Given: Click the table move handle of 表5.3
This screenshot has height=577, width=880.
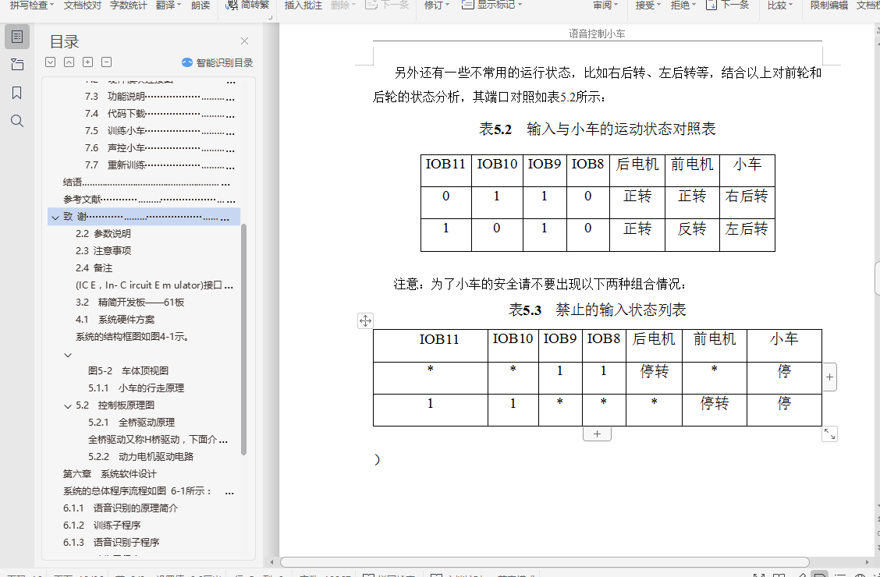Looking at the screenshot, I should 365,320.
